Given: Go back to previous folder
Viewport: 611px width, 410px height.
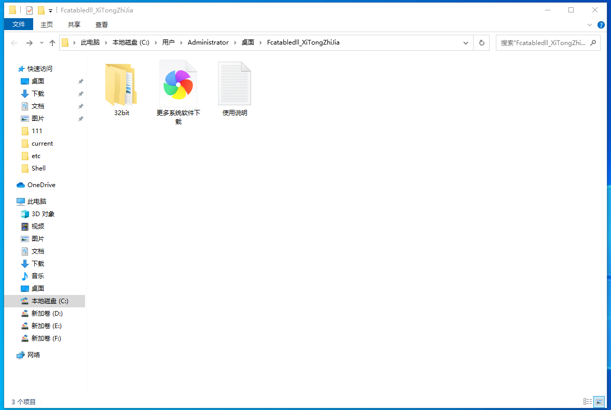Looking at the screenshot, I should [x=15, y=43].
